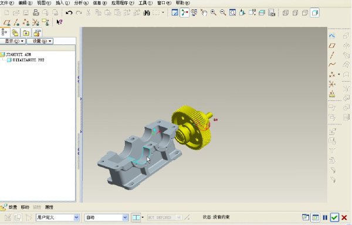Click the datum plane tool in right toolbar
The image size is (352, 225).
click(332, 46)
